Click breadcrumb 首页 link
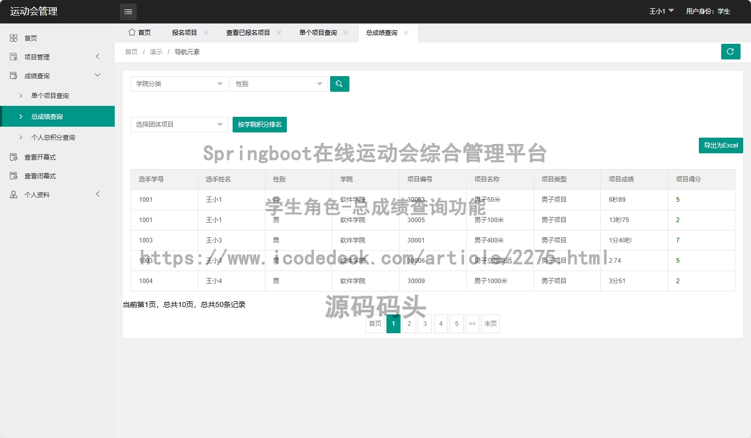The height and width of the screenshot is (438, 751). [131, 52]
